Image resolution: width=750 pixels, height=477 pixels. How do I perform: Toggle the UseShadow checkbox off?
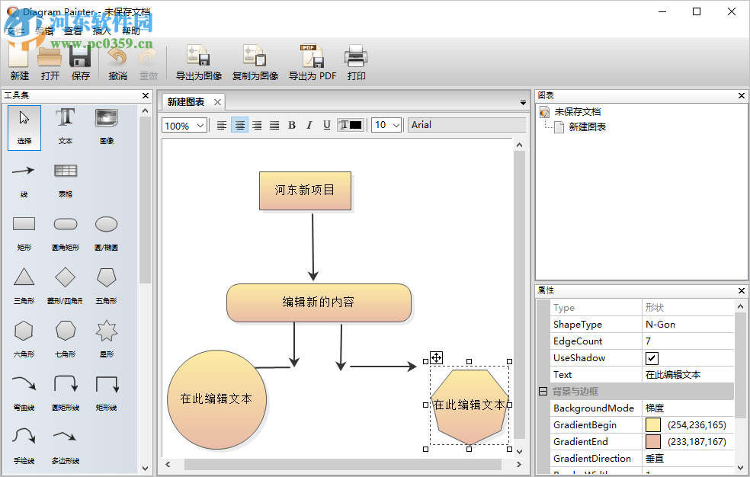click(x=652, y=357)
